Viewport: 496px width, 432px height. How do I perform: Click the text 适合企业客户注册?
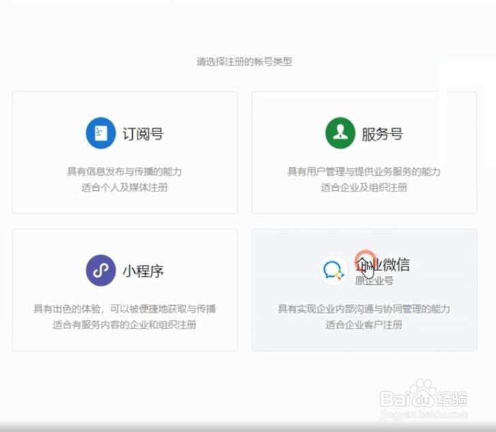tap(364, 325)
